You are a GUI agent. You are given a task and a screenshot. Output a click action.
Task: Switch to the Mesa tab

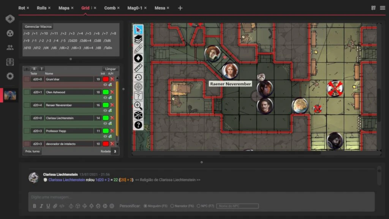pos(160,8)
